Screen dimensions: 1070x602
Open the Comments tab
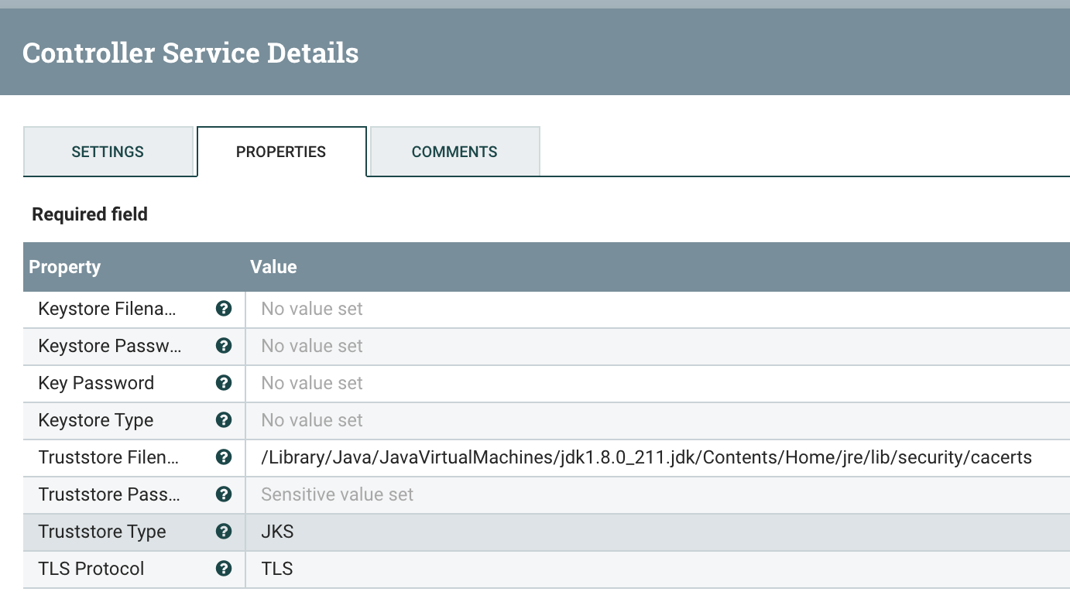454,152
